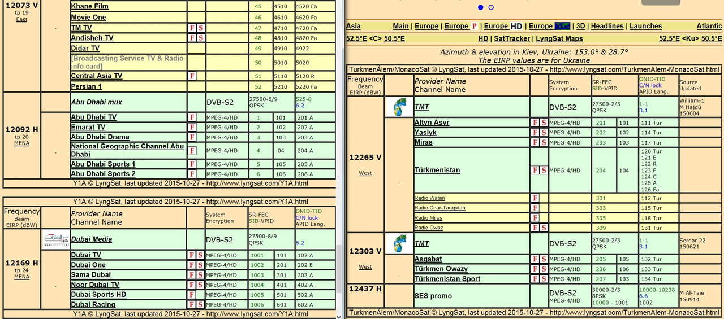
Task: Open the Movie One channel link
Action: 88,18
